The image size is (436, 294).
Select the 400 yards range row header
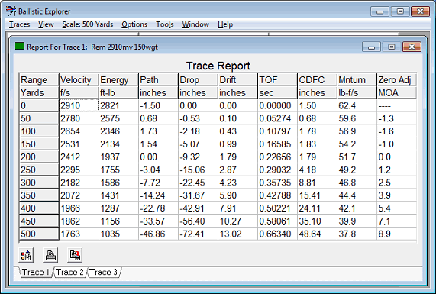click(x=39, y=208)
